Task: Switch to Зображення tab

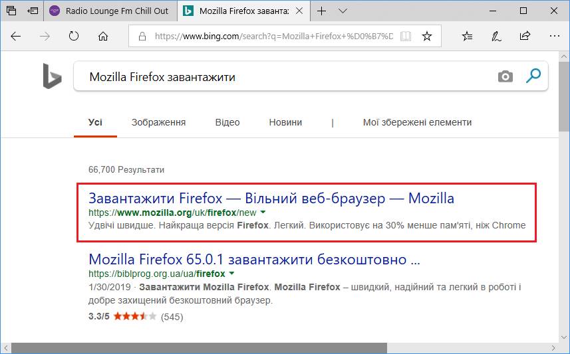Action: pos(158,122)
